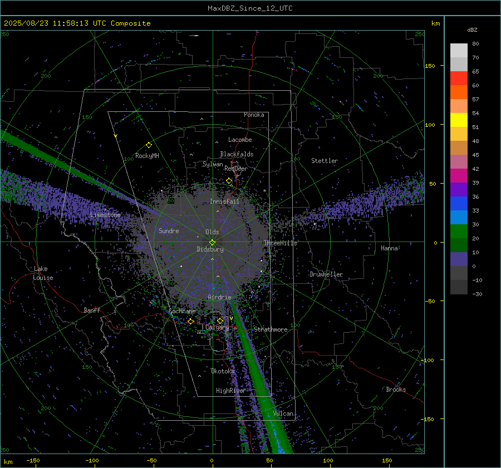Click the Blackfalds label
This screenshot has height=468, width=501.
click(237, 154)
